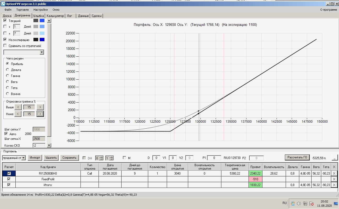The width and height of the screenshot is (339, 209).
Task: Click the Рассчитать ГО button
Action: click(x=297, y=157)
